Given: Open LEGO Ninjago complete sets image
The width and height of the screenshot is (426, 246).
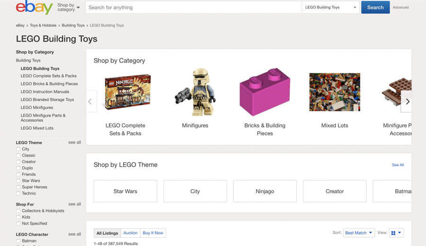Looking at the screenshot, I should coord(127,93).
